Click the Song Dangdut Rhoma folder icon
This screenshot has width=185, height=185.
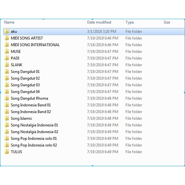(x=7, y=98)
